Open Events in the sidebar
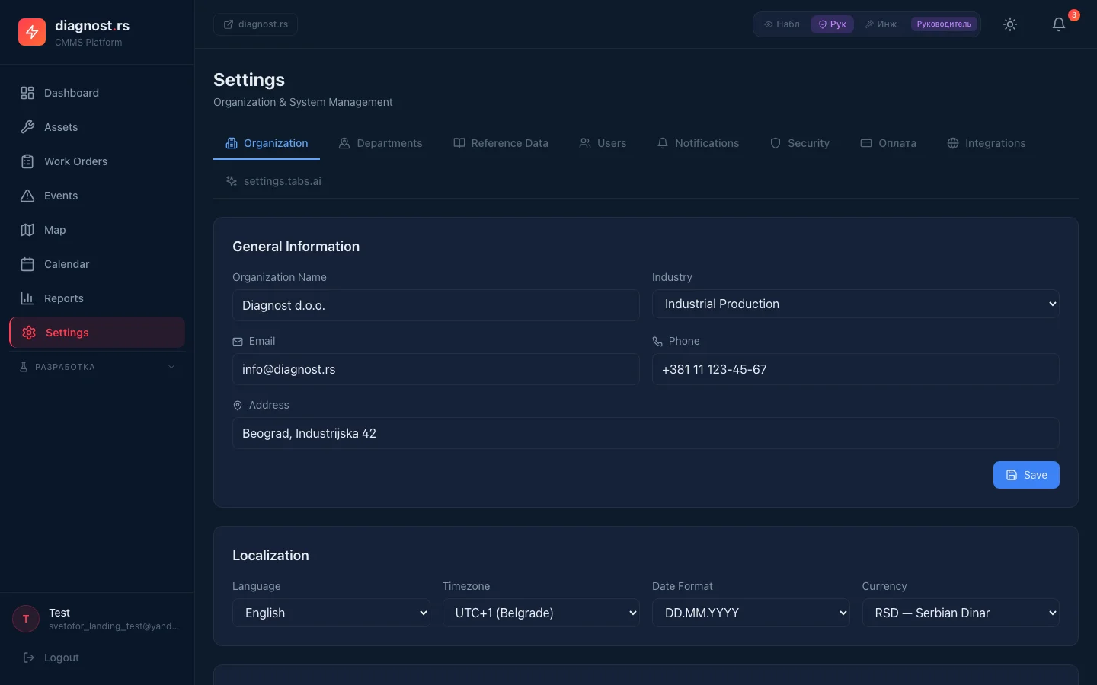Viewport: 1097px width, 685px height. coord(97,196)
